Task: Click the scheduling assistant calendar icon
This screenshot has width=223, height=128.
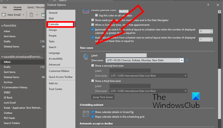Action: [86, 114]
